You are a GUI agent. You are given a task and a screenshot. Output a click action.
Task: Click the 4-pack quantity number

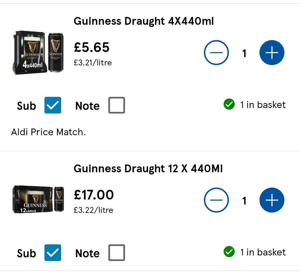pos(244,53)
